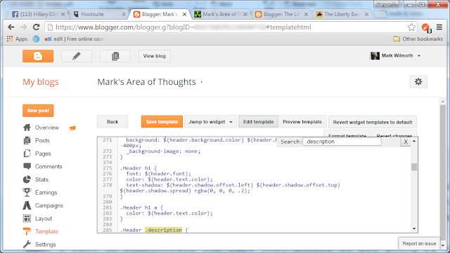
Task: Open the Other bookmarks folder
Action: pos(418,39)
